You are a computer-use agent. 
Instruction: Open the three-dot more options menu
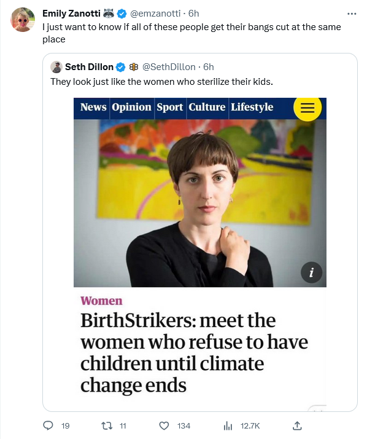coord(352,14)
